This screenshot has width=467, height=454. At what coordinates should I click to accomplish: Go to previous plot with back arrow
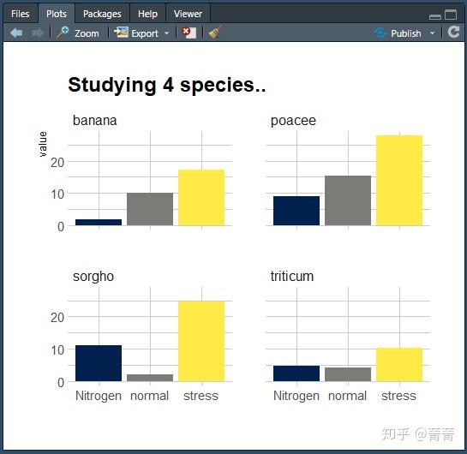(x=16, y=33)
